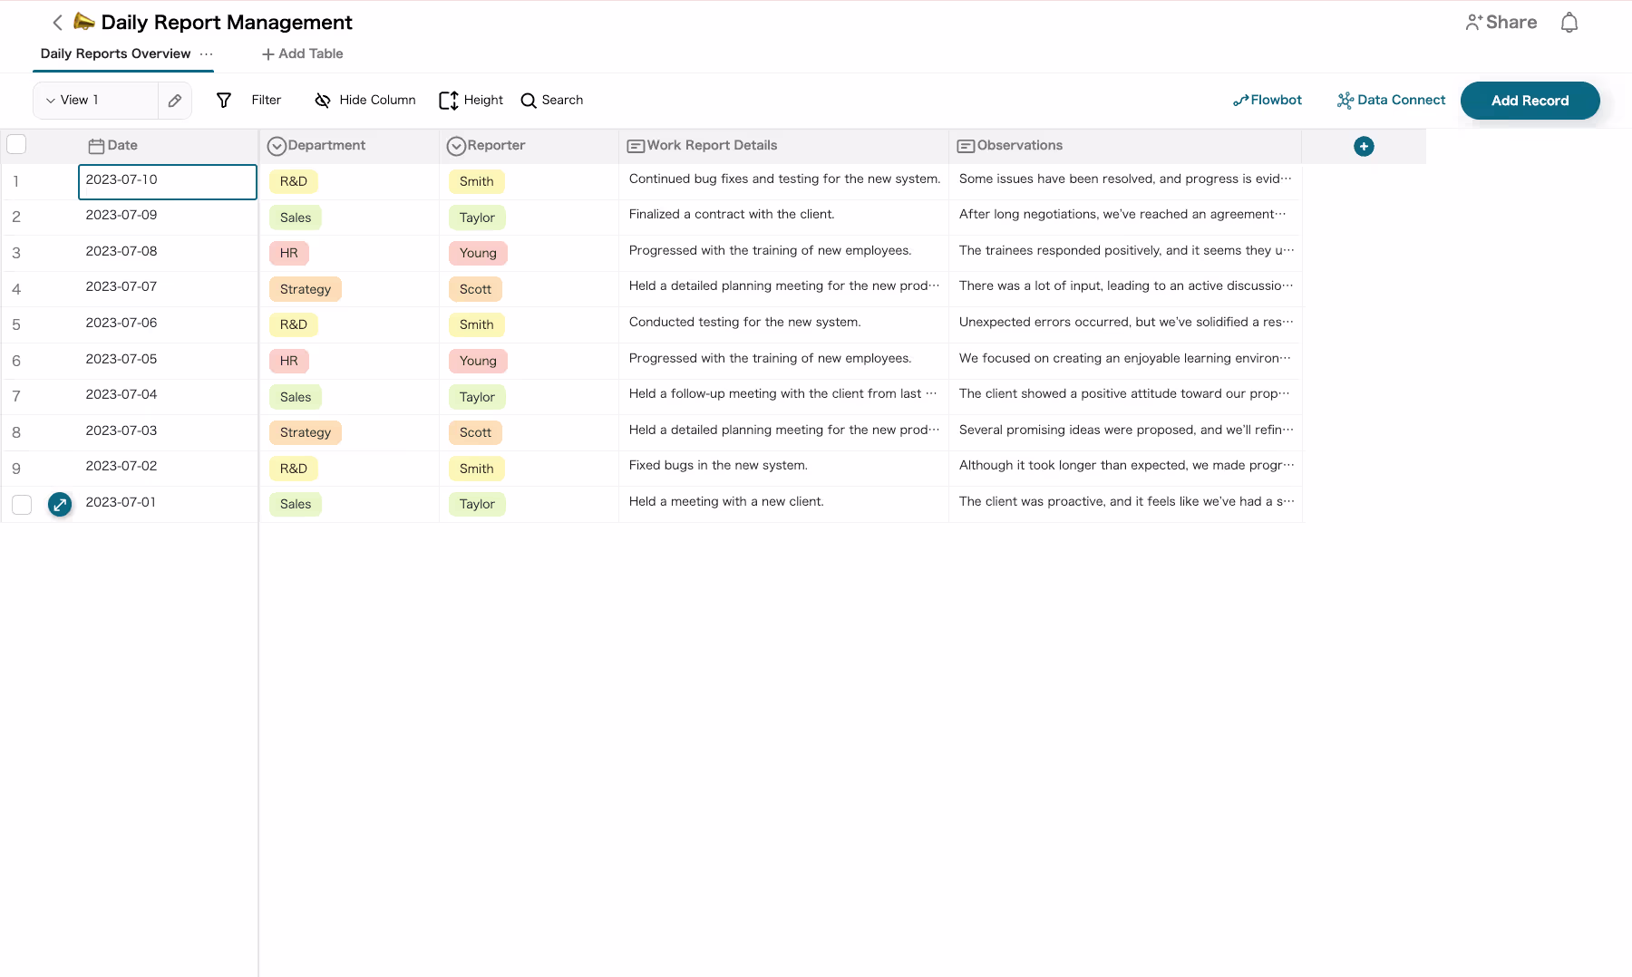The width and height of the screenshot is (1632, 977).
Task: Open the expand record icon on row 10
Action: pyautogui.click(x=60, y=505)
